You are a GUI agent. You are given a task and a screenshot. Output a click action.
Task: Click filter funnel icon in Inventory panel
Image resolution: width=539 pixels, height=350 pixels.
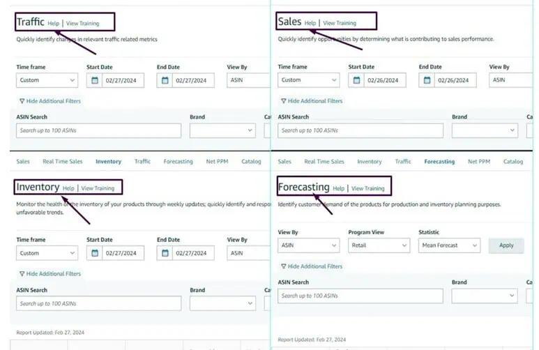[x=22, y=274]
